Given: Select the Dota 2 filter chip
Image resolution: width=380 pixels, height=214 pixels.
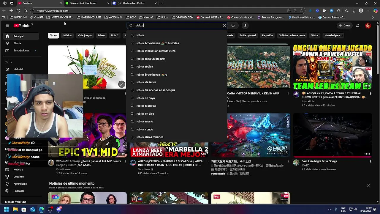Looking at the screenshot, I should pos(115,35).
